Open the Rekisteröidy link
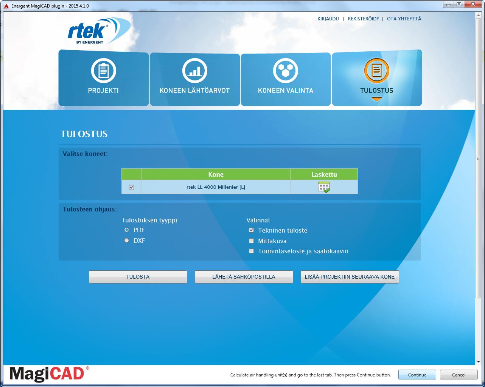Screen dimensions: 485x387 364,19
